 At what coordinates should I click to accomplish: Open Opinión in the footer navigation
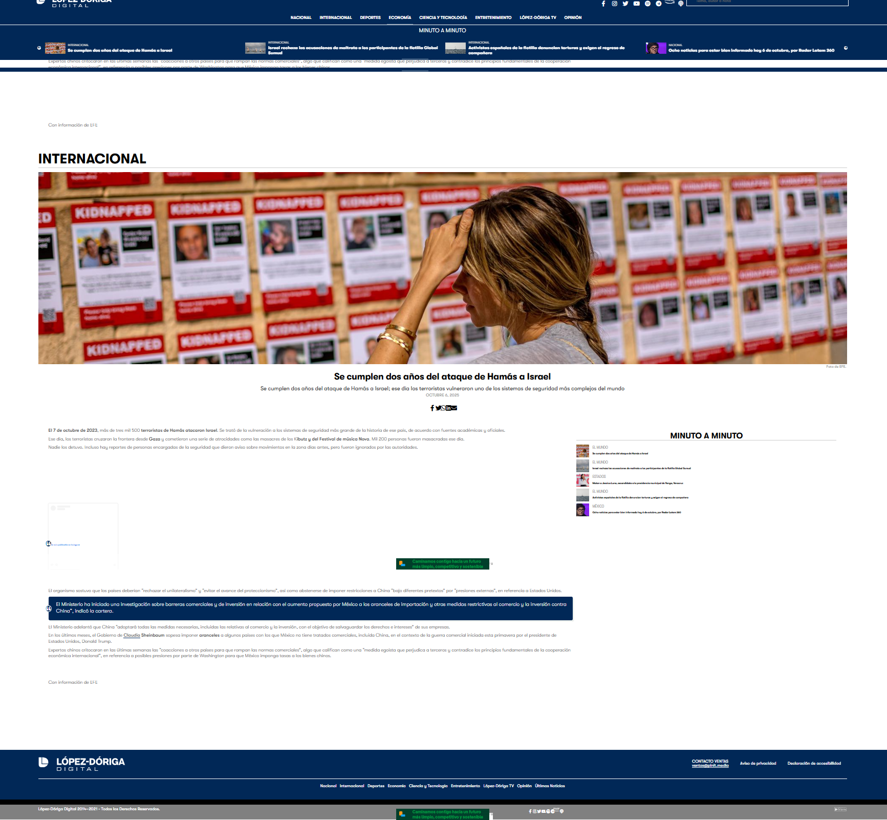[525, 786]
